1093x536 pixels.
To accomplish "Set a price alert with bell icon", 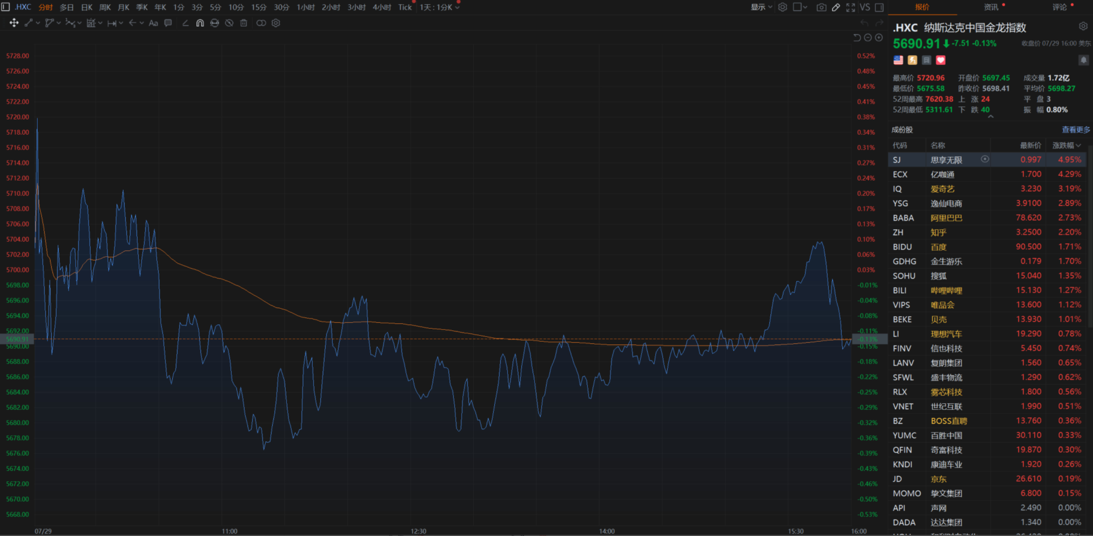I will (x=1083, y=60).
